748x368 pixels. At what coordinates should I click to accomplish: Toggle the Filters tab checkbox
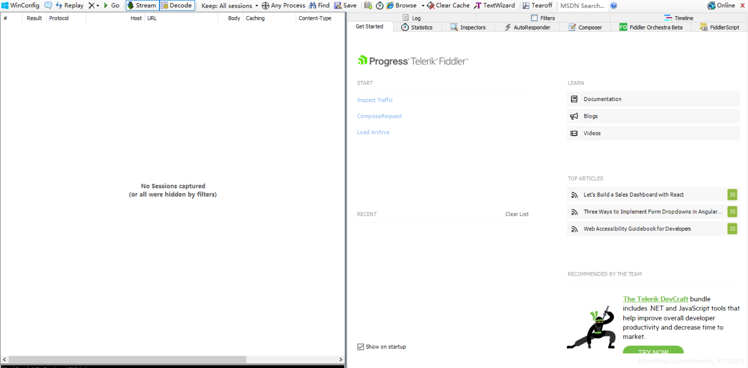[x=534, y=18]
